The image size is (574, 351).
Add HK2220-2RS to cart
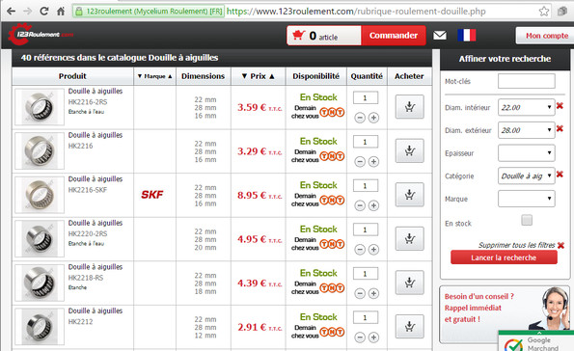click(410, 238)
